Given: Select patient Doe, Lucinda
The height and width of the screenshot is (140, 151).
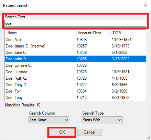Looking at the screenshot, I should 75,72.
